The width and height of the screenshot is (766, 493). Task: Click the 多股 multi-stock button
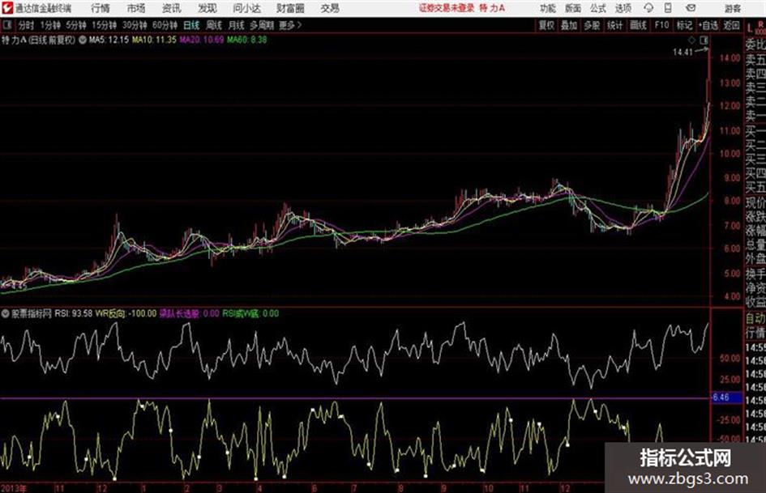pyautogui.click(x=592, y=25)
